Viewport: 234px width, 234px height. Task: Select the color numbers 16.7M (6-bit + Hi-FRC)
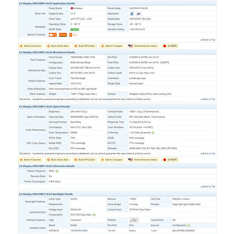pos(141,127)
